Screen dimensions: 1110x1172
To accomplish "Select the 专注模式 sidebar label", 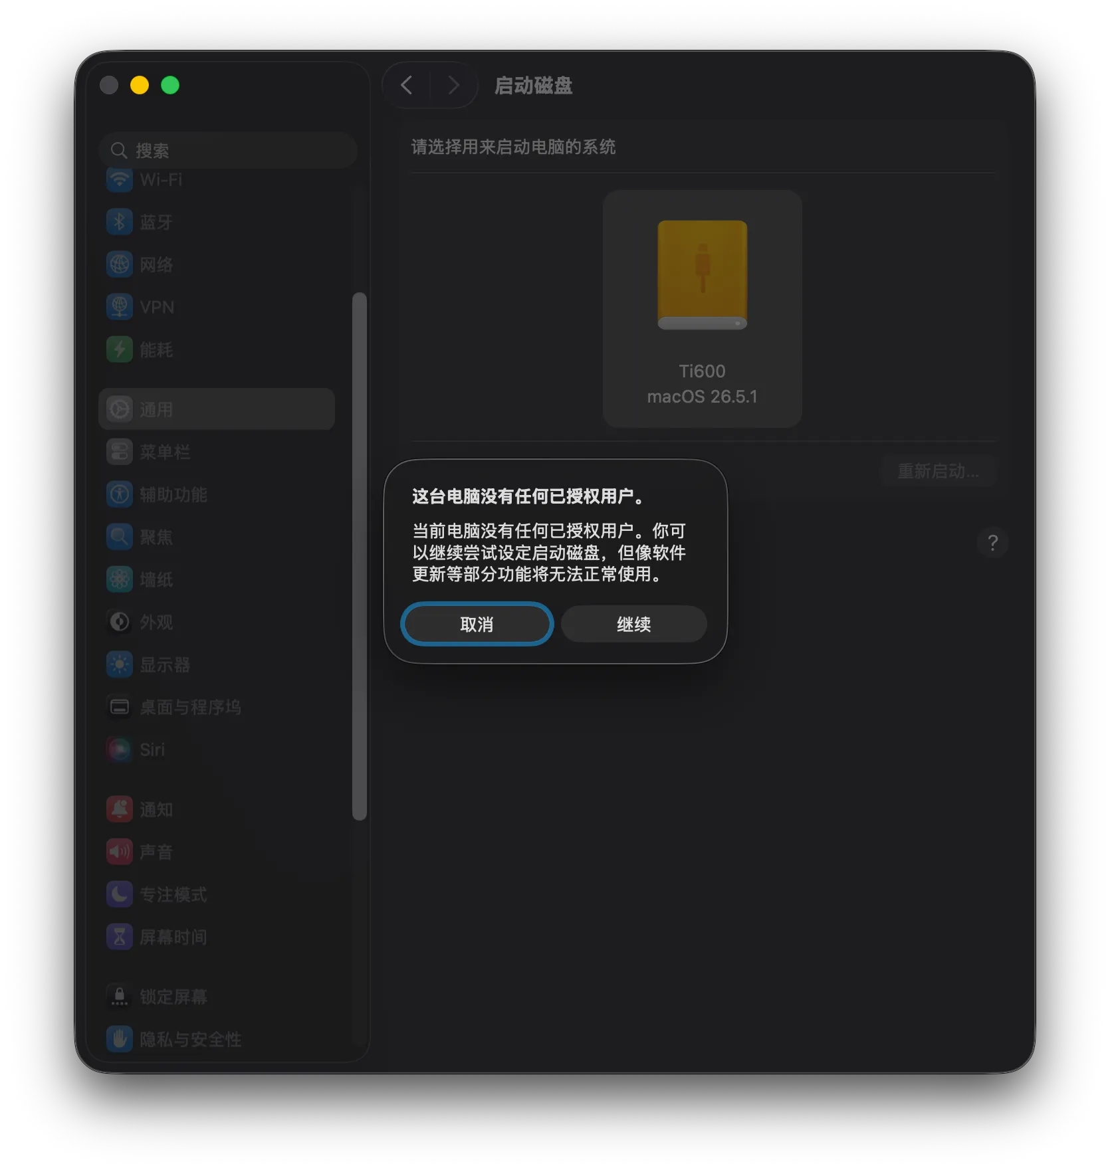I will tap(173, 895).
